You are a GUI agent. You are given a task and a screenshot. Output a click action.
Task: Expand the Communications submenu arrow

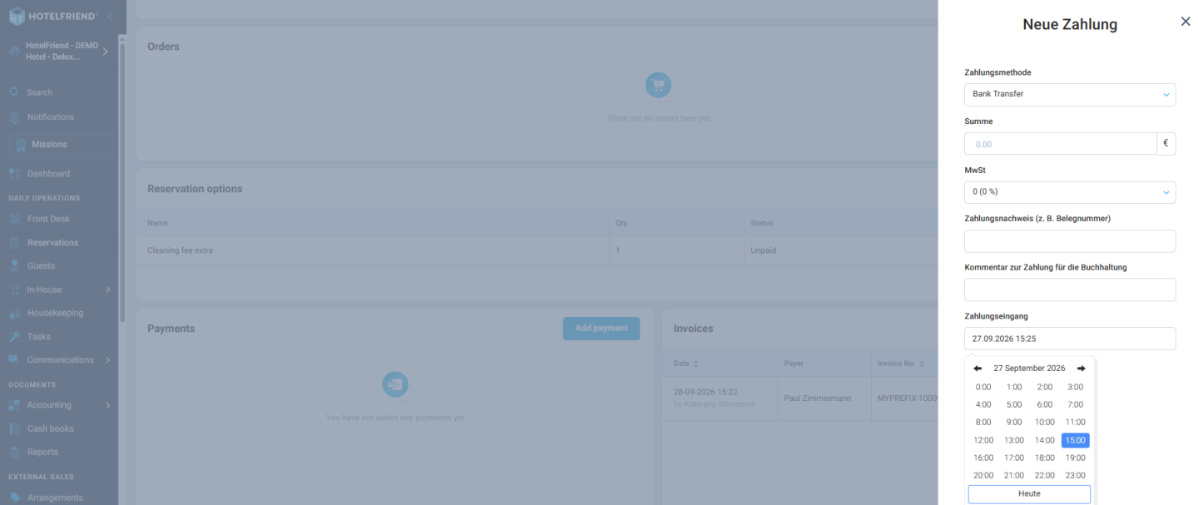107,360
